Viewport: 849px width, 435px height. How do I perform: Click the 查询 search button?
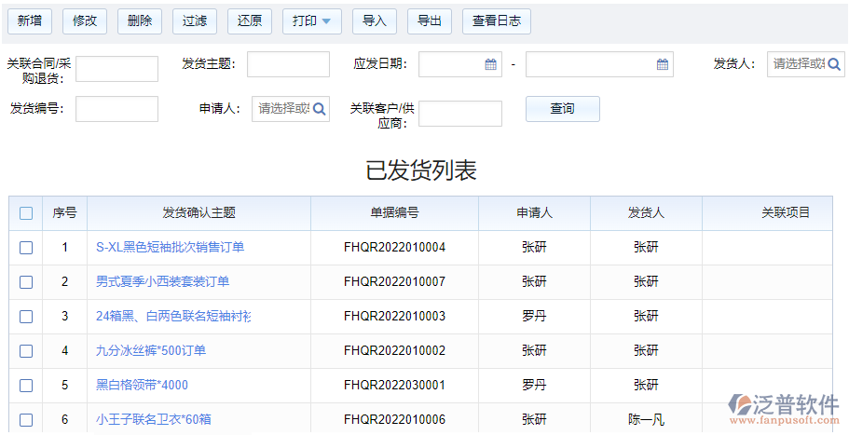[562, 109]
